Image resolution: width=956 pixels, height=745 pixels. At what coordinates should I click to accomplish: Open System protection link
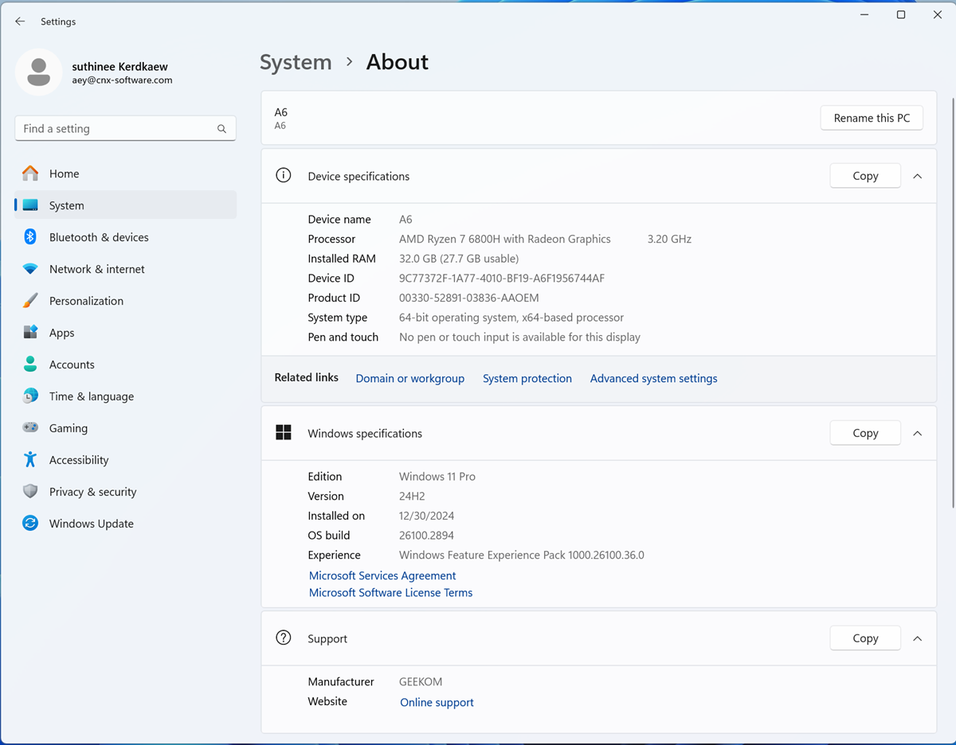pyautogui.click(x=527, y=378)
